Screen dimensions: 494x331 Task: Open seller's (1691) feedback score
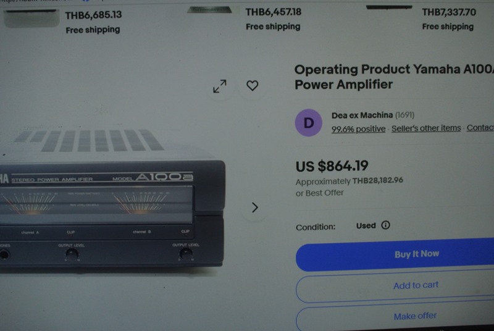[404, 115]
